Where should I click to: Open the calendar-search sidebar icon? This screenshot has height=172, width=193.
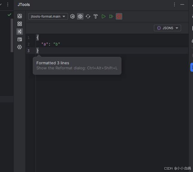coord(20,39)
